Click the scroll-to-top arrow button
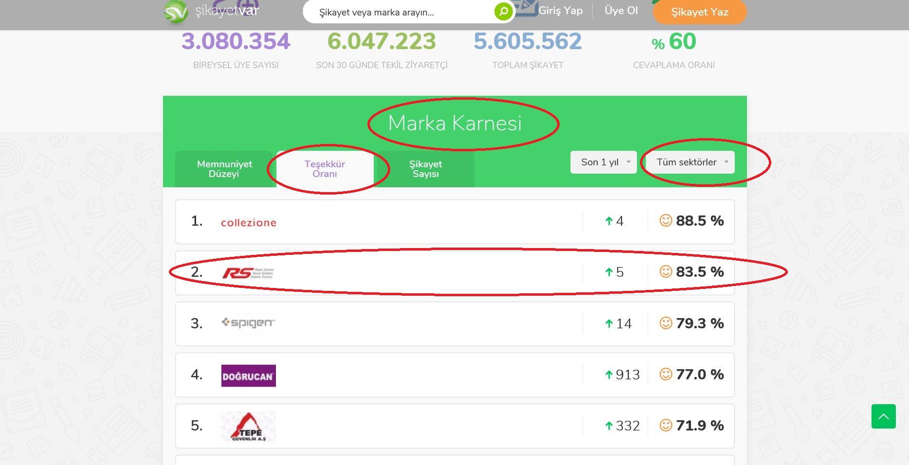The image size is (909, 465). coord(883,416)
